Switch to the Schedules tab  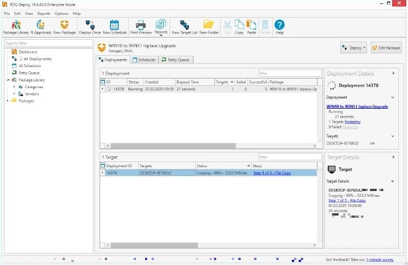[144, 60]
